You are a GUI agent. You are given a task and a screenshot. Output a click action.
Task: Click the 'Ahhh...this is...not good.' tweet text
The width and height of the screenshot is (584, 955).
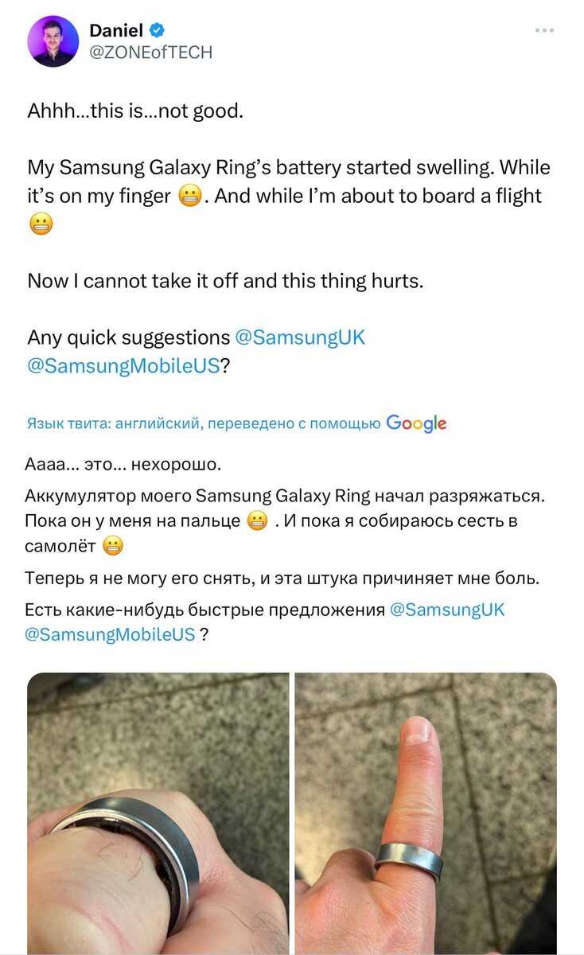point(135,111)
